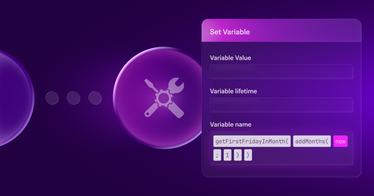This screenshot has height=196, width=374.
Task: Click the first closing parenthesis pill
Action: pos(238,155)
